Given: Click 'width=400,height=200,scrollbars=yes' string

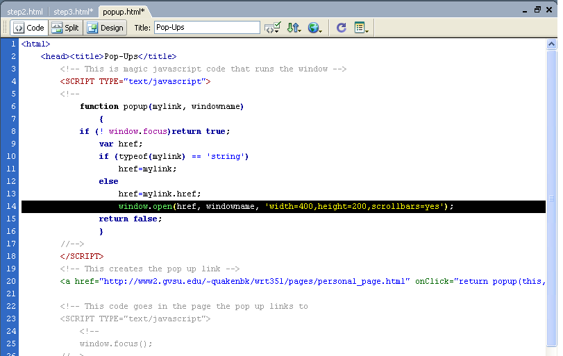Looking at the screenshot, I should point(354,206).
